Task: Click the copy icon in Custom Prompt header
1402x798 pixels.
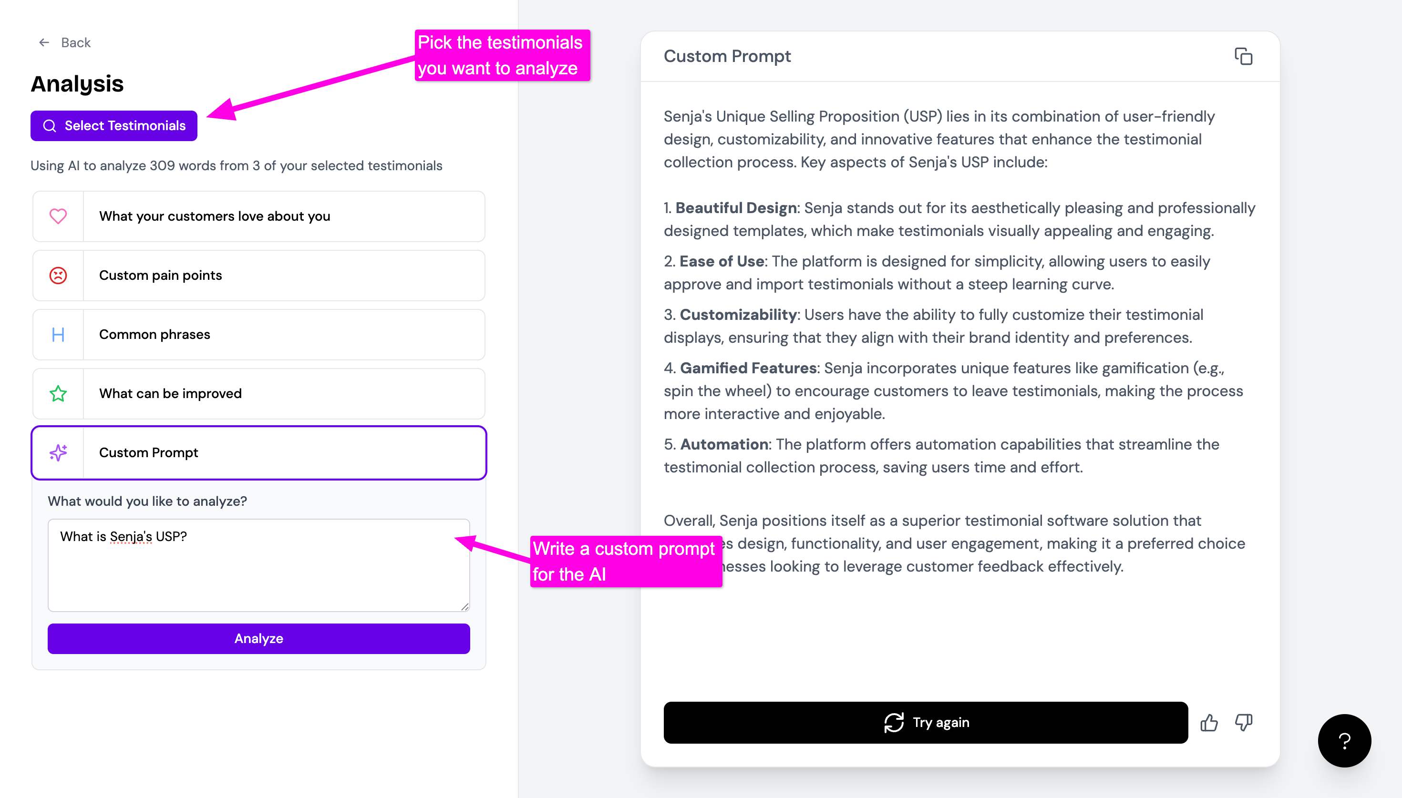Action: [1243, 56]
